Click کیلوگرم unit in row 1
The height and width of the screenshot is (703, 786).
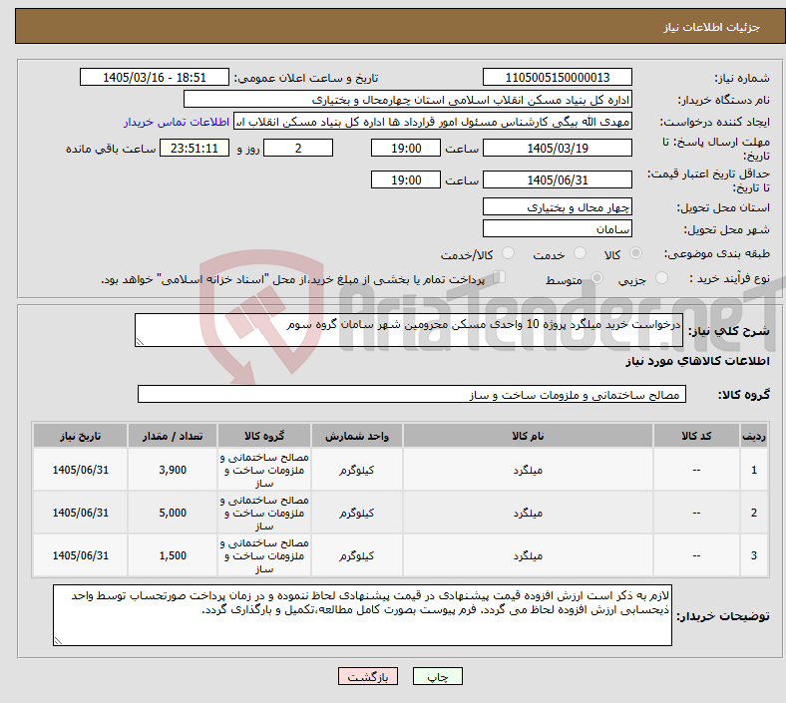point(356,470)
